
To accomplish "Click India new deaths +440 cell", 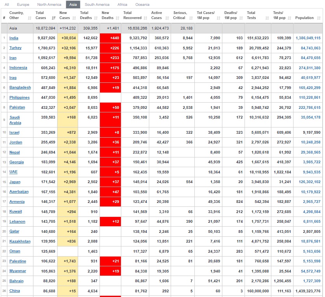I will point(110,38).
